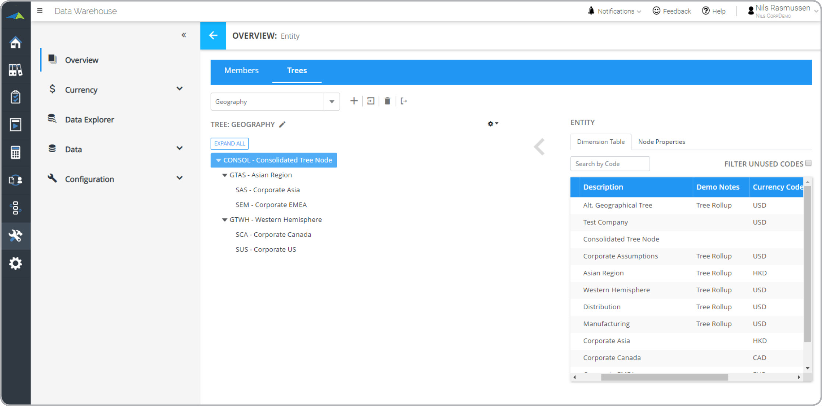
Task: Click the Data Explorer icon in left sidebar
Action: click(52, 120)
